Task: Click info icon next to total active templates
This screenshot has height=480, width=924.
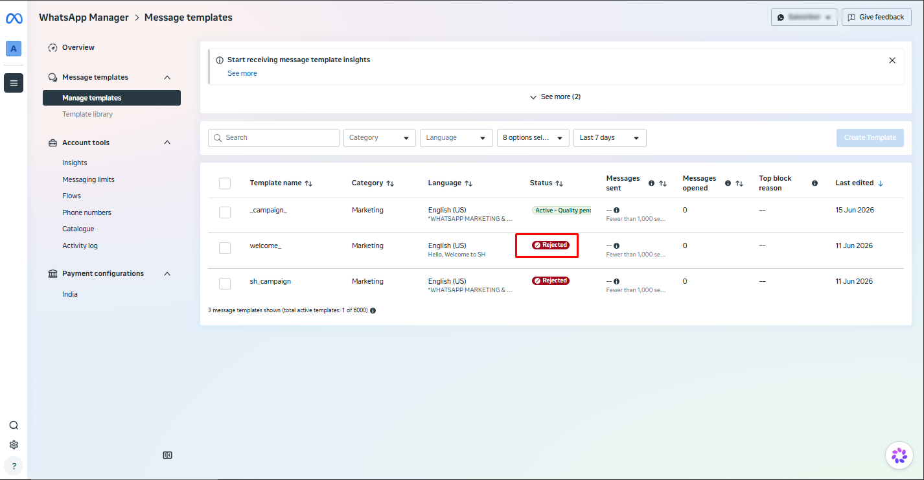Action: click(373, 310)
